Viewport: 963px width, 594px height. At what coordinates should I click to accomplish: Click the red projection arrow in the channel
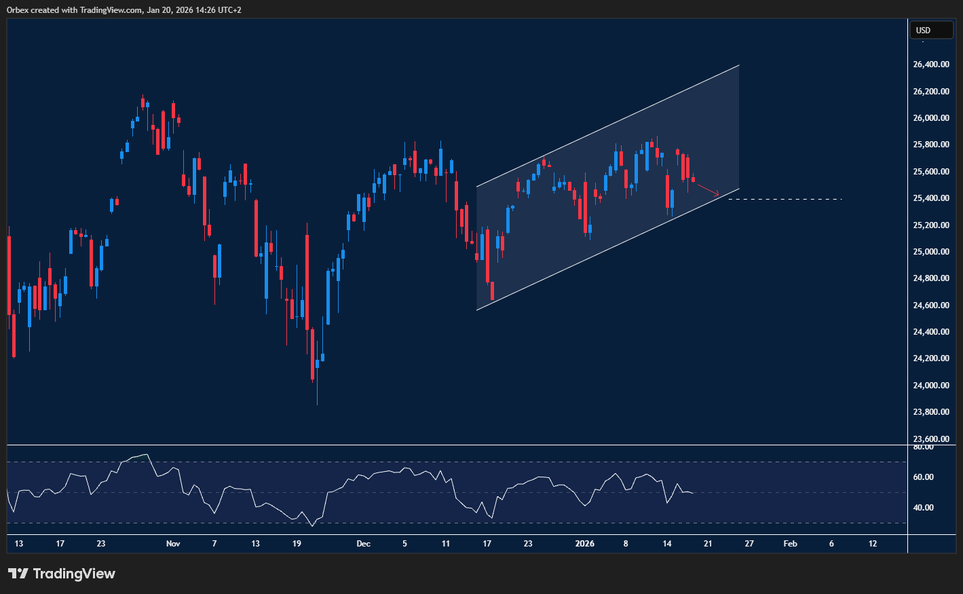click(708, 189)
